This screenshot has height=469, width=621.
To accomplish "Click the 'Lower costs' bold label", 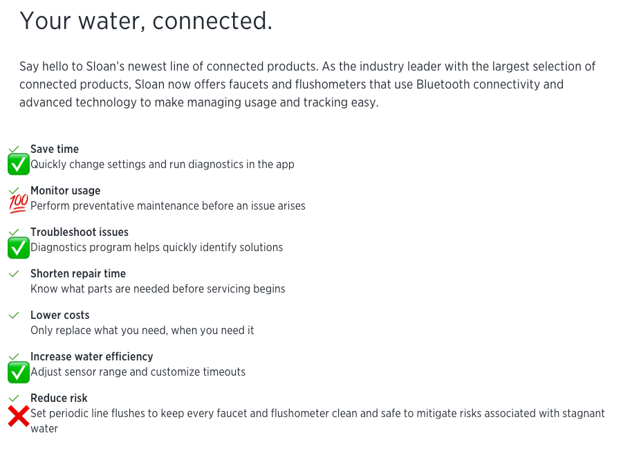I will [x=60, y=315].
